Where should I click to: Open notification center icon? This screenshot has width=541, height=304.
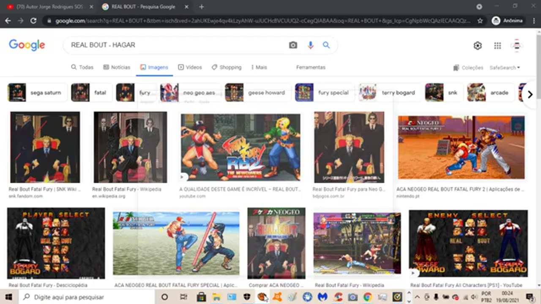(530, 297)
